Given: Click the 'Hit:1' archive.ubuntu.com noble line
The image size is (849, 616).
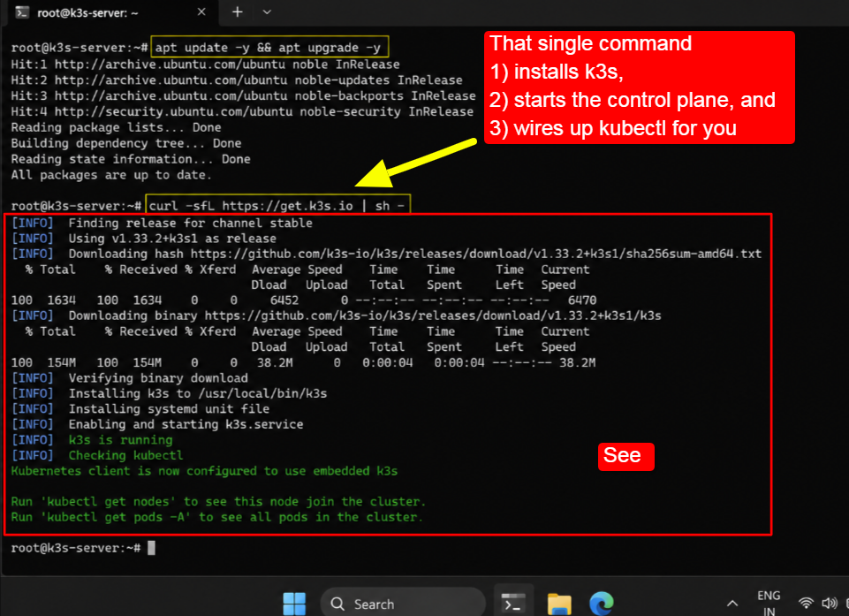Looking at the screenshot, I should tap(205, 65).
